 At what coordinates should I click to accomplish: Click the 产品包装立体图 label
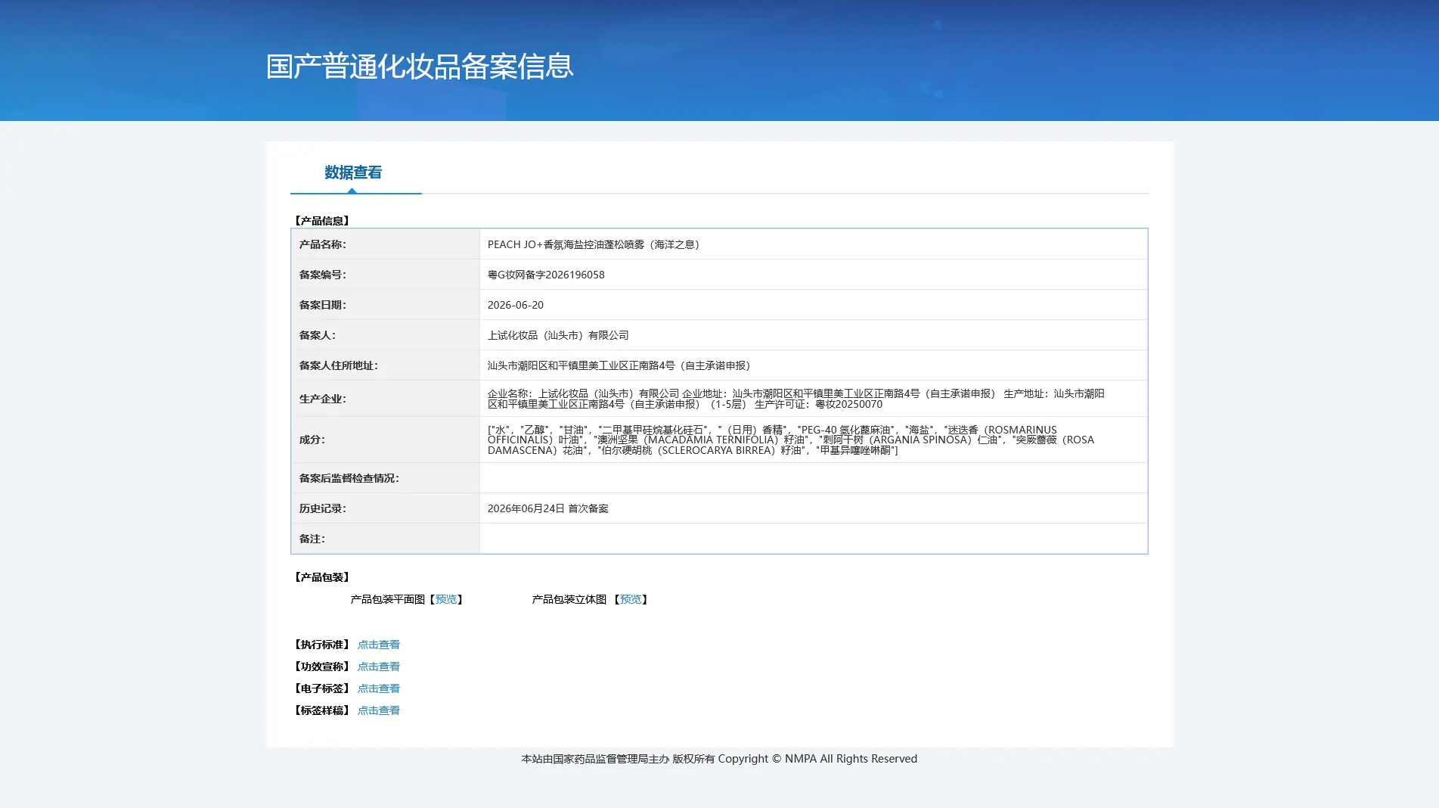pyautogui.click(x=569, y=599)
